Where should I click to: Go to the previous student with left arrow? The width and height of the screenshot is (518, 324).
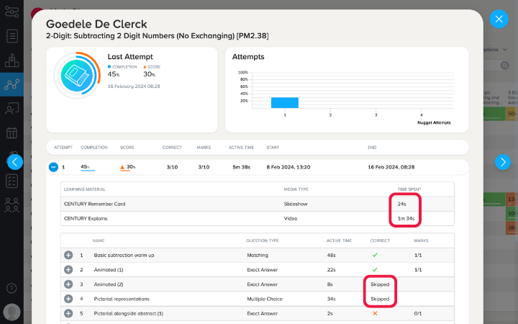15,162
